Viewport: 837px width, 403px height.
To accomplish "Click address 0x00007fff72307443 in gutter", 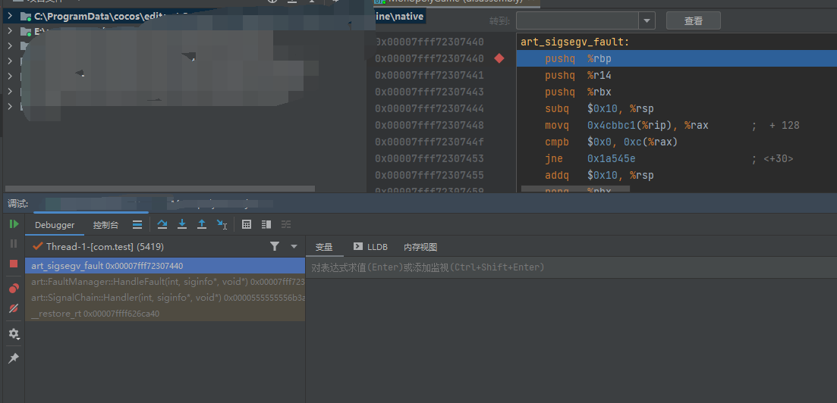I will 430,92.
